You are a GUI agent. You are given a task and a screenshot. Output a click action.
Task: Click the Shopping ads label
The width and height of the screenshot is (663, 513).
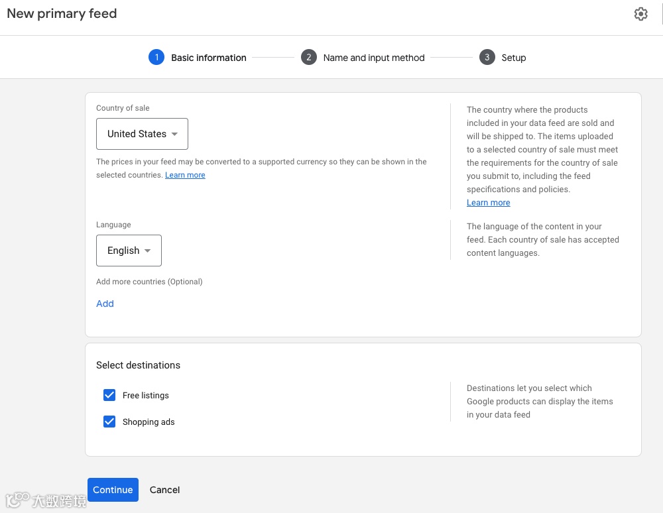(149, 422)
